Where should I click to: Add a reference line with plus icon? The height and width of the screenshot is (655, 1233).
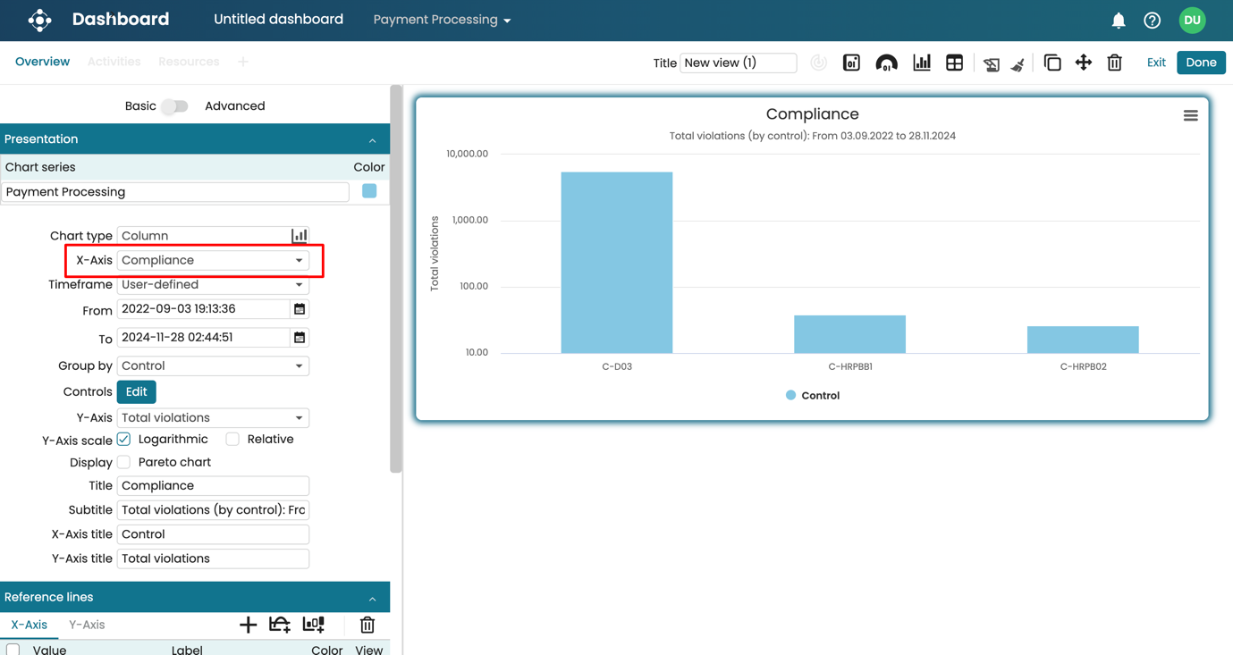pos(248,625)
